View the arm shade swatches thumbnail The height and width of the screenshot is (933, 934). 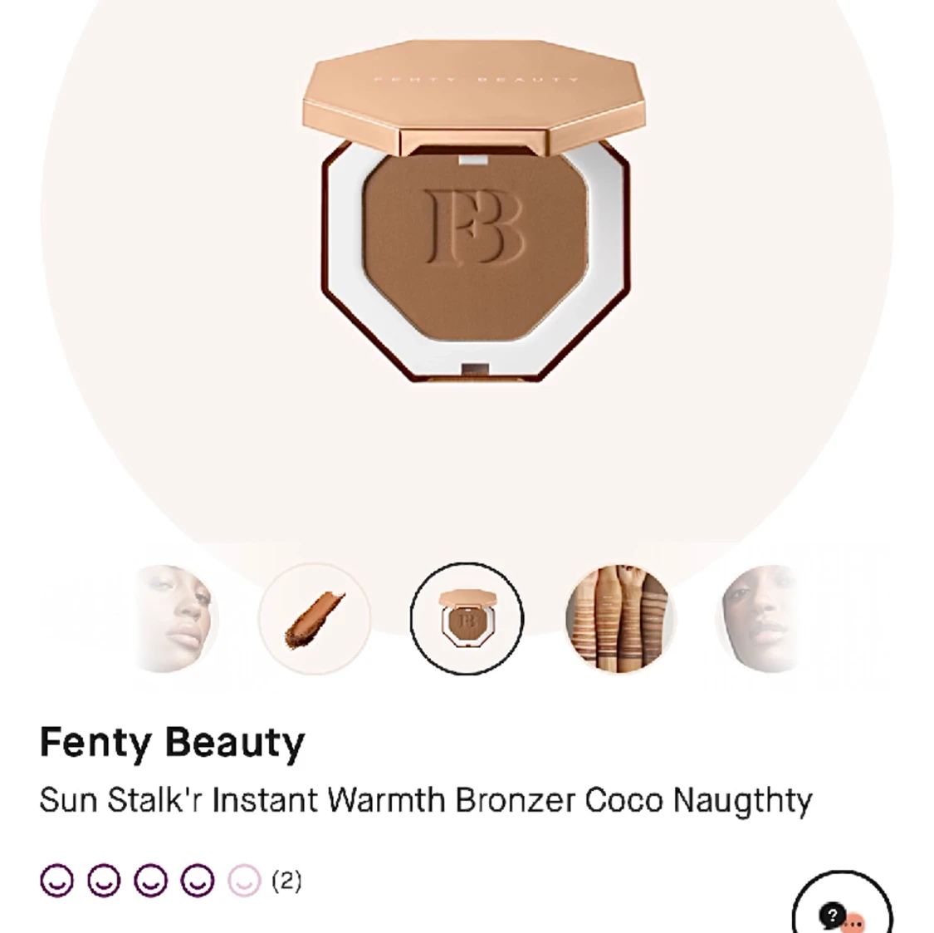point(619,619)
